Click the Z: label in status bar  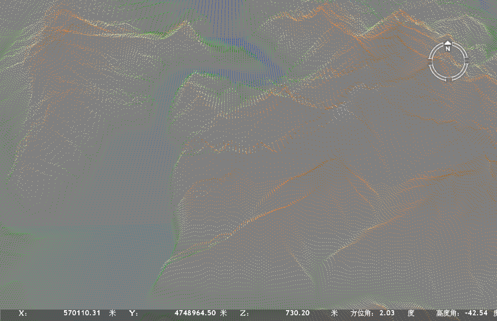(x=245, y=313)
